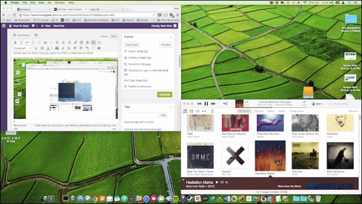Viewport: 362px width, 204px height.
Task: Click the iTunes song progress bar
Action: [x=275, y=107]
